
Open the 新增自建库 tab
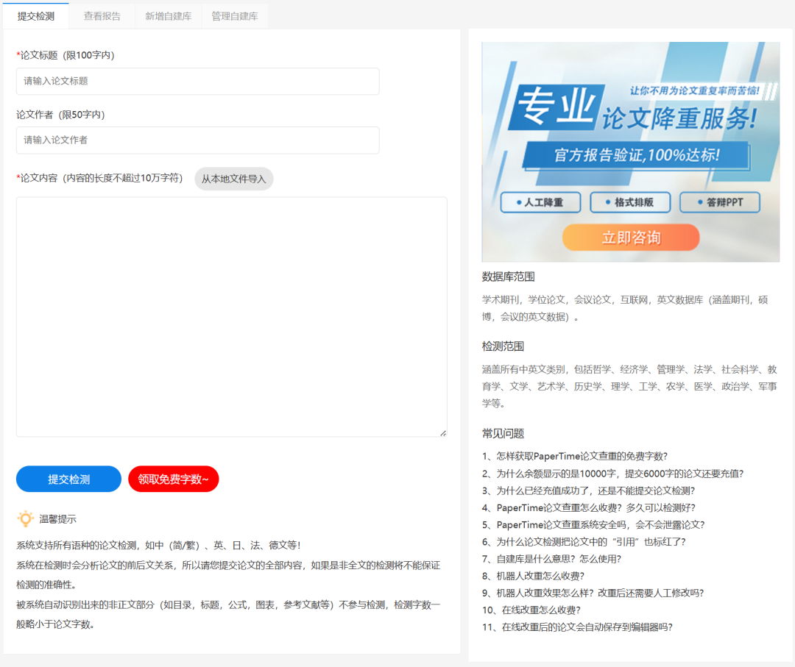coord(168,16)
